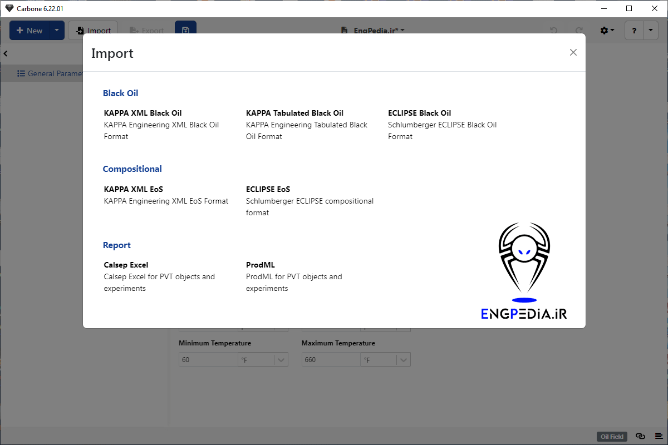This screenshot has height=445, width=668.
Task: Click the undo arrow icon
Action: (553, 31)
